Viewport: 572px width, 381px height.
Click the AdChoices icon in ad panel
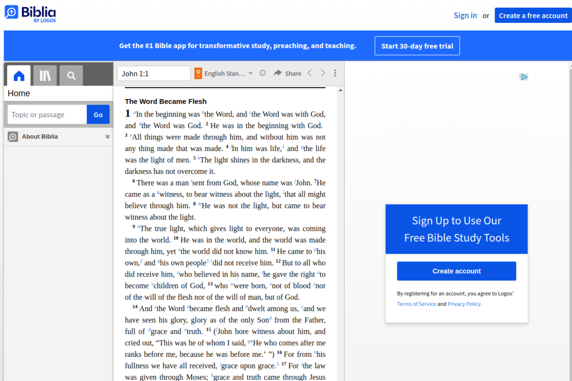524,77
